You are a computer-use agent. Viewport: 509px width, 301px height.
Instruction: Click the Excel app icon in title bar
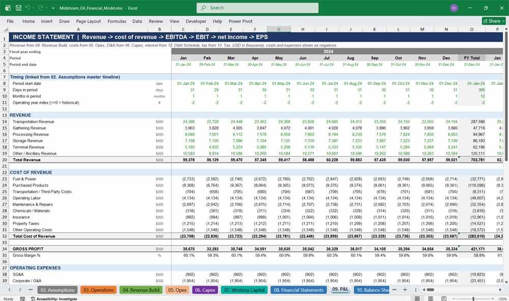click(x=8, y=8)
